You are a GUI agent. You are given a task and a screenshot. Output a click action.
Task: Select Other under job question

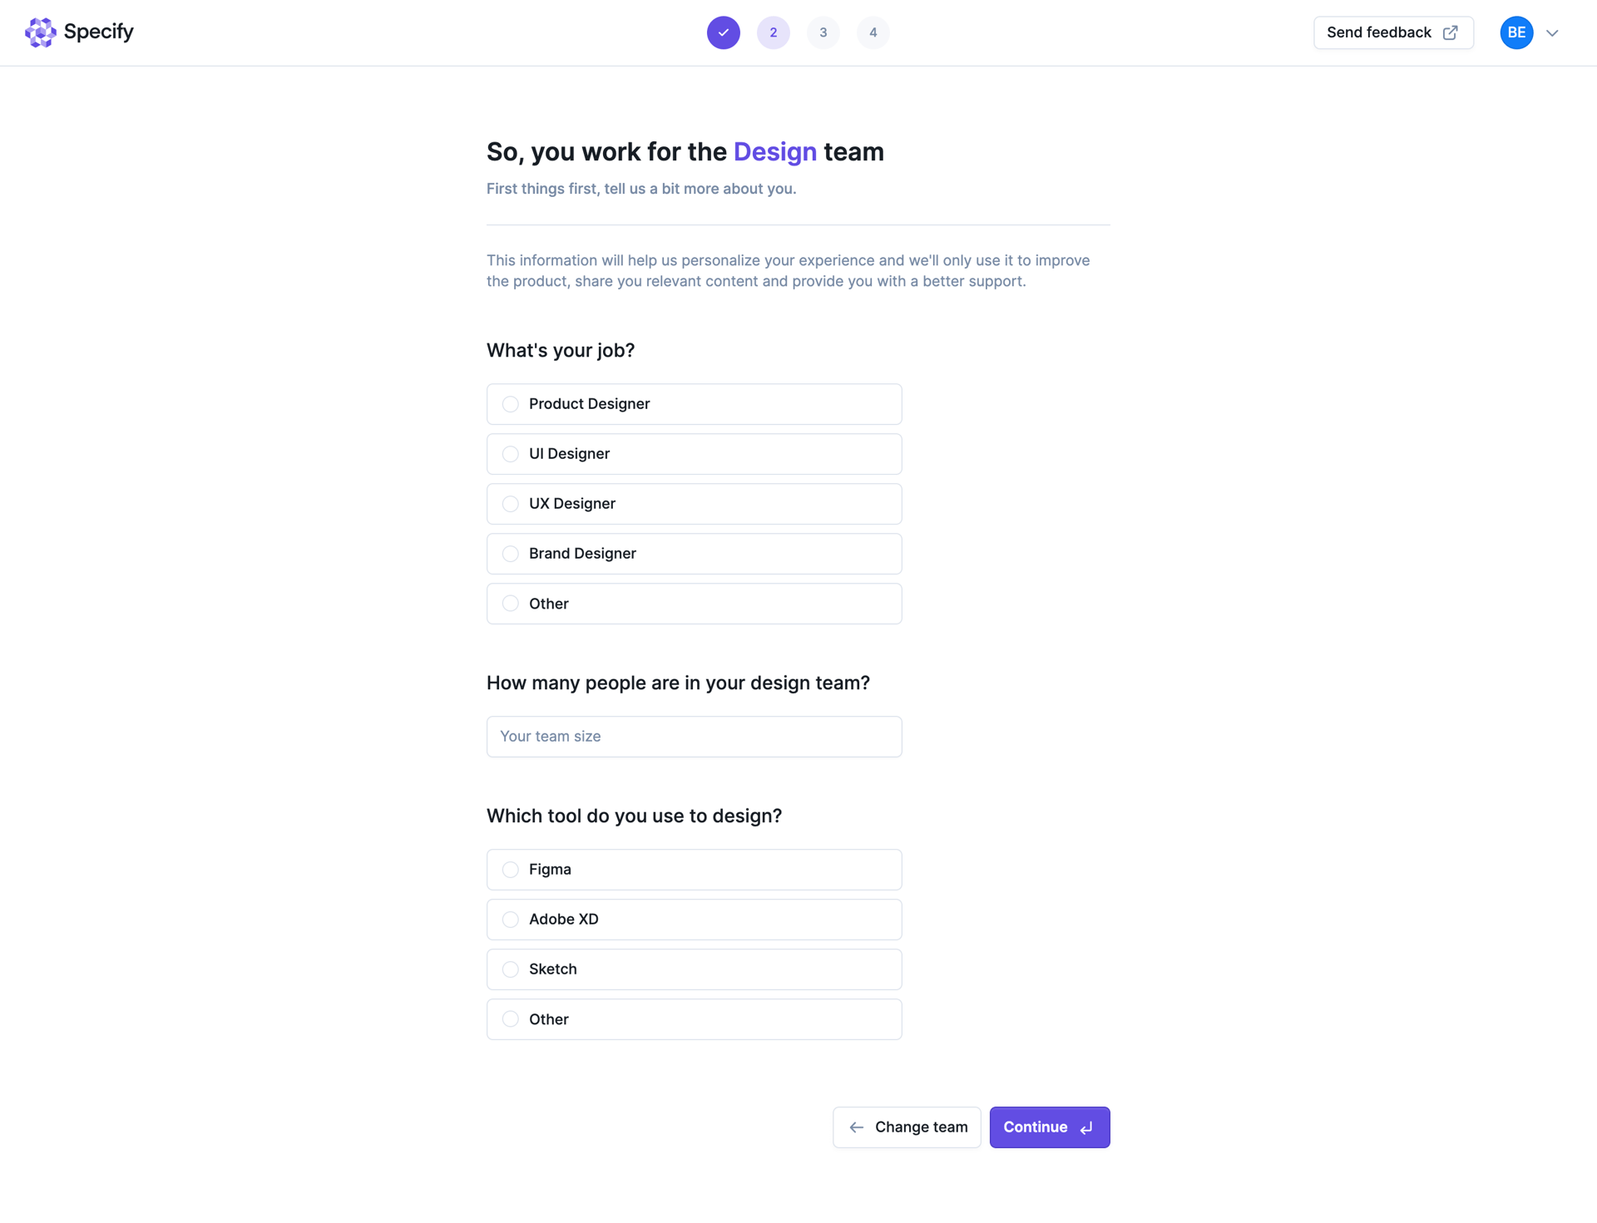tap(510, 604)
